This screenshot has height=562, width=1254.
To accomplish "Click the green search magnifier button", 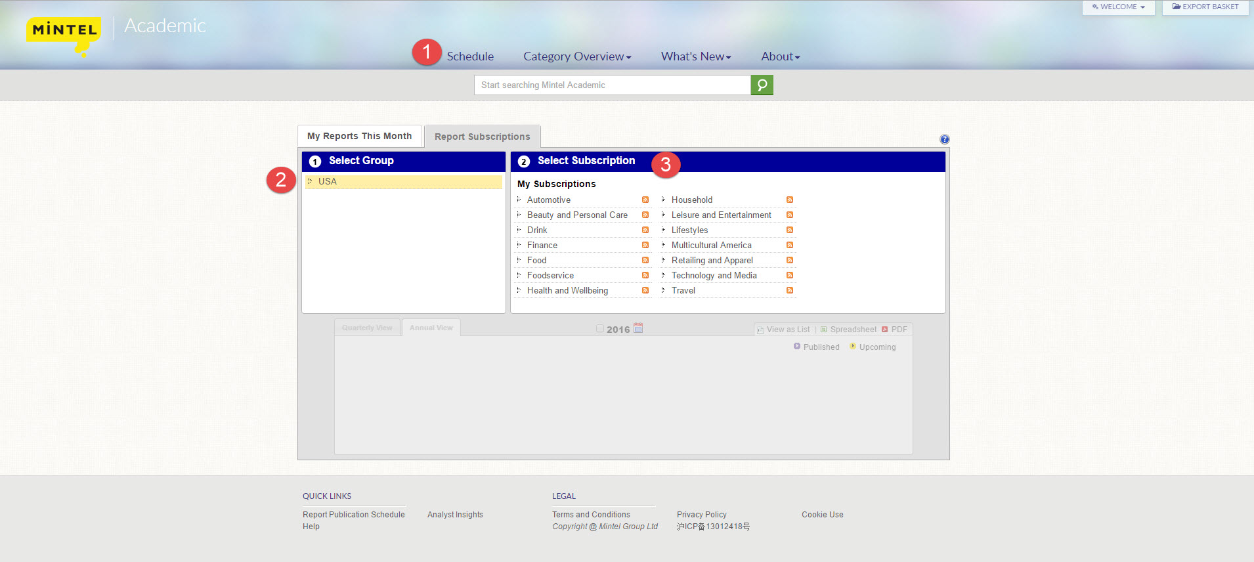I will click(x=762, y=85).
